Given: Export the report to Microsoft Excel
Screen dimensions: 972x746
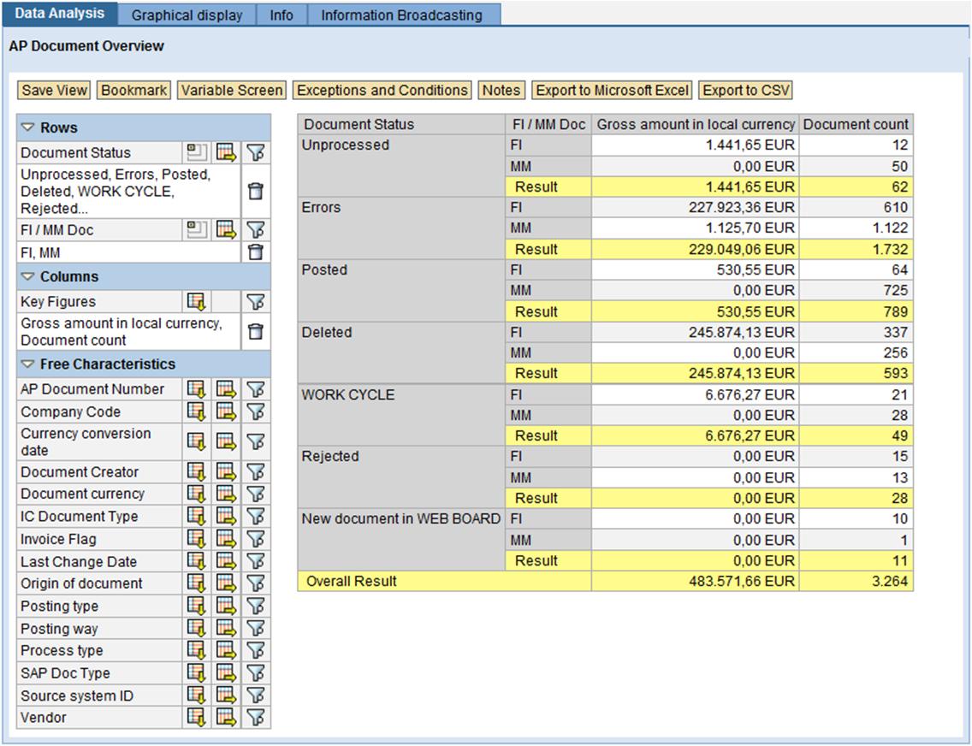Looking at the screenshot, I should [x=611, y=90].
